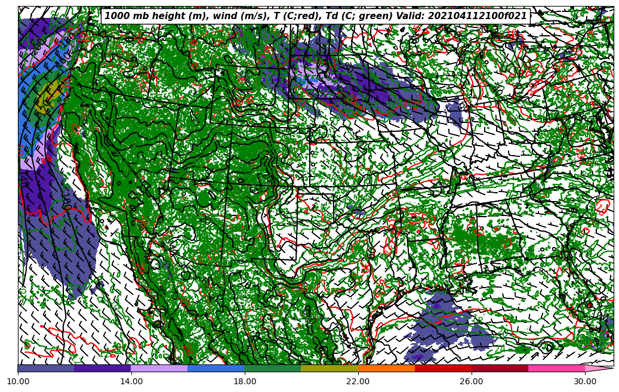The width and height of the screenshot is (619, 392).
Task: Click the map title text at top
Action: coord(315,16)
